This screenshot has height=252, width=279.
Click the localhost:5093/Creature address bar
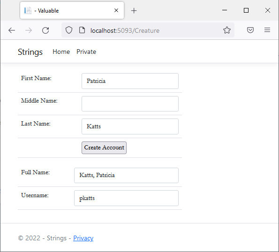[148, 30]
